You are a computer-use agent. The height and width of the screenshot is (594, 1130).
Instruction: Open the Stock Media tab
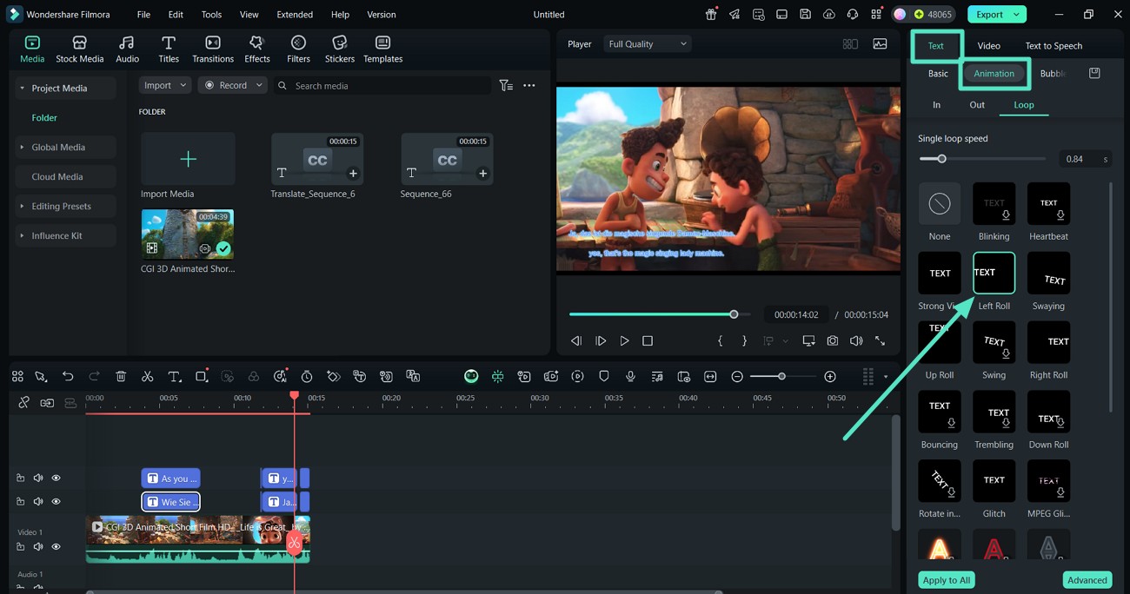coord(79,49)
